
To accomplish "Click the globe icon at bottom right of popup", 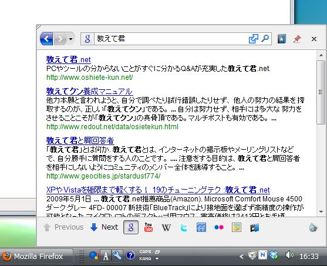I will [313, 227].
